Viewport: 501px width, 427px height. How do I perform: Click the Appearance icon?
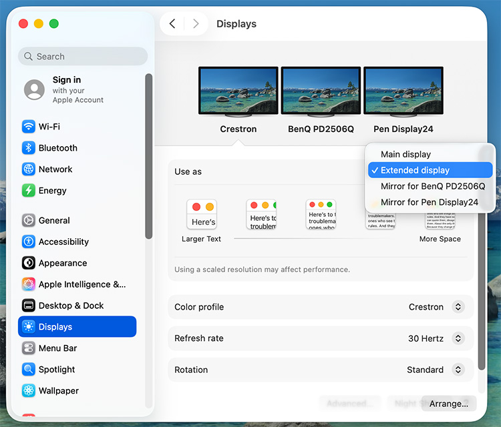click(x=29, y=263)
